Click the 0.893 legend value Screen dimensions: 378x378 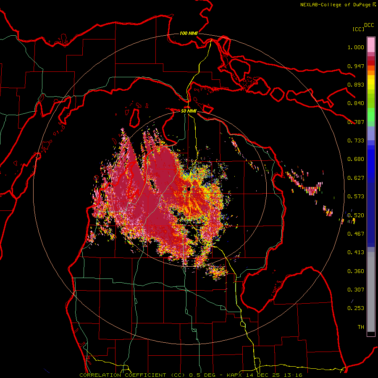(x=356, y=84)
